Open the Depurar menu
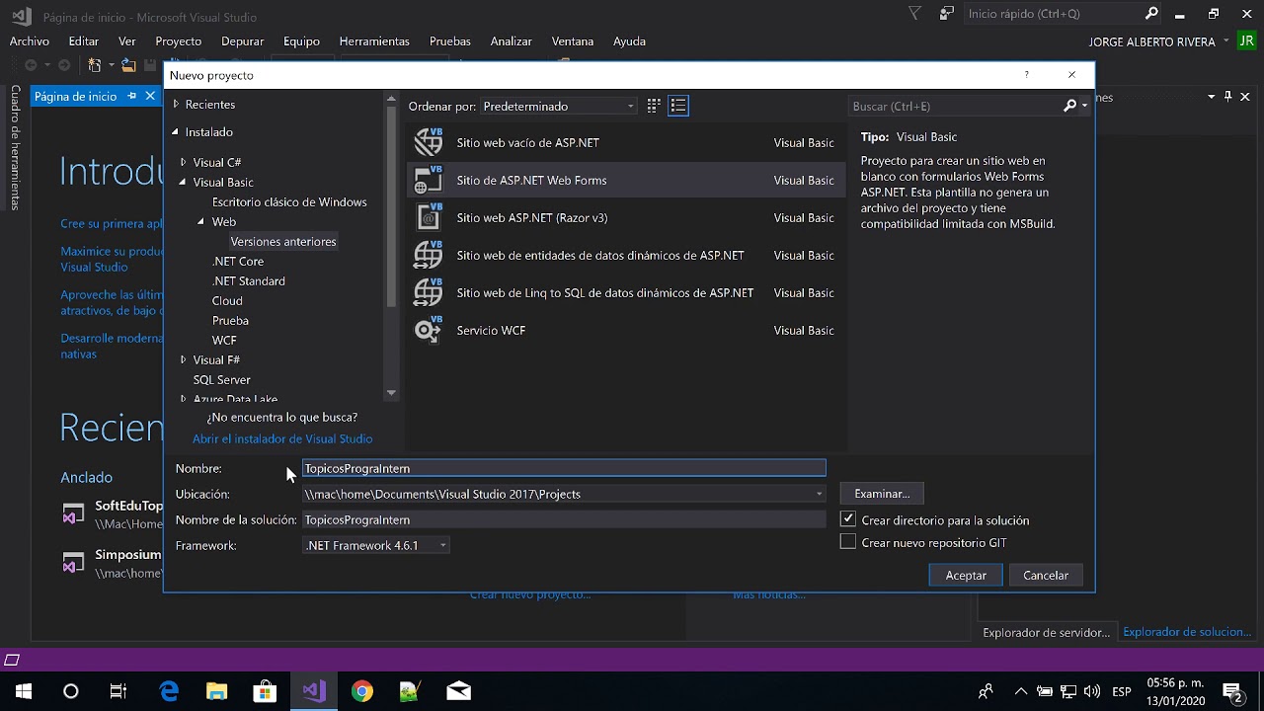This screenshot has width=1264, height=711. (243, 41)
